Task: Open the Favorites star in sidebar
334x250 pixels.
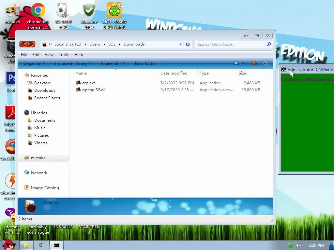Action: tap(27, 75)
